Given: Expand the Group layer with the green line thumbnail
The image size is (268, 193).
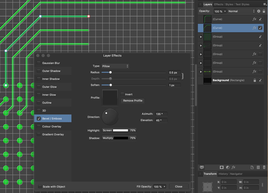Looking at the screenshot, I should (201, 72).
